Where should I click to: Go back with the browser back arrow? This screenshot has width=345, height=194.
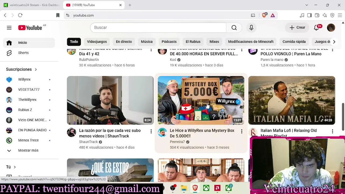(x=5, y=15)
